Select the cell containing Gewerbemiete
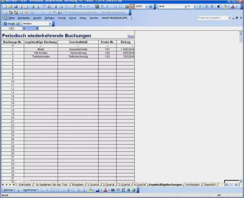This screenshot has height=198, width=244. click(78, 49)
